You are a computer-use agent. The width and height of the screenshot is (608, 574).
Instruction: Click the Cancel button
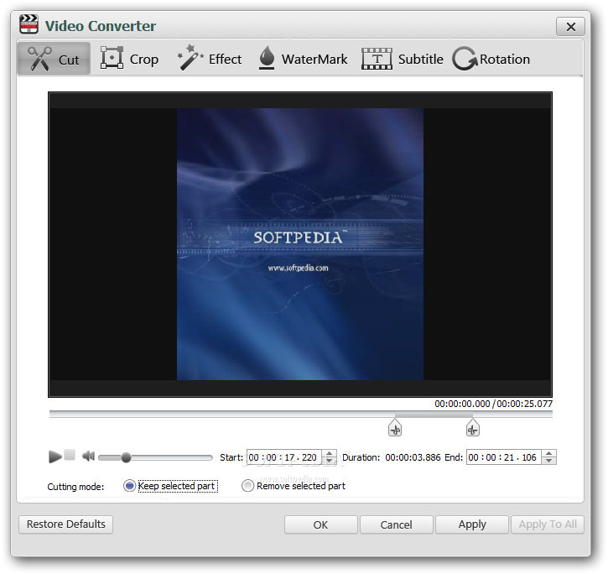(x=396, y=524)
